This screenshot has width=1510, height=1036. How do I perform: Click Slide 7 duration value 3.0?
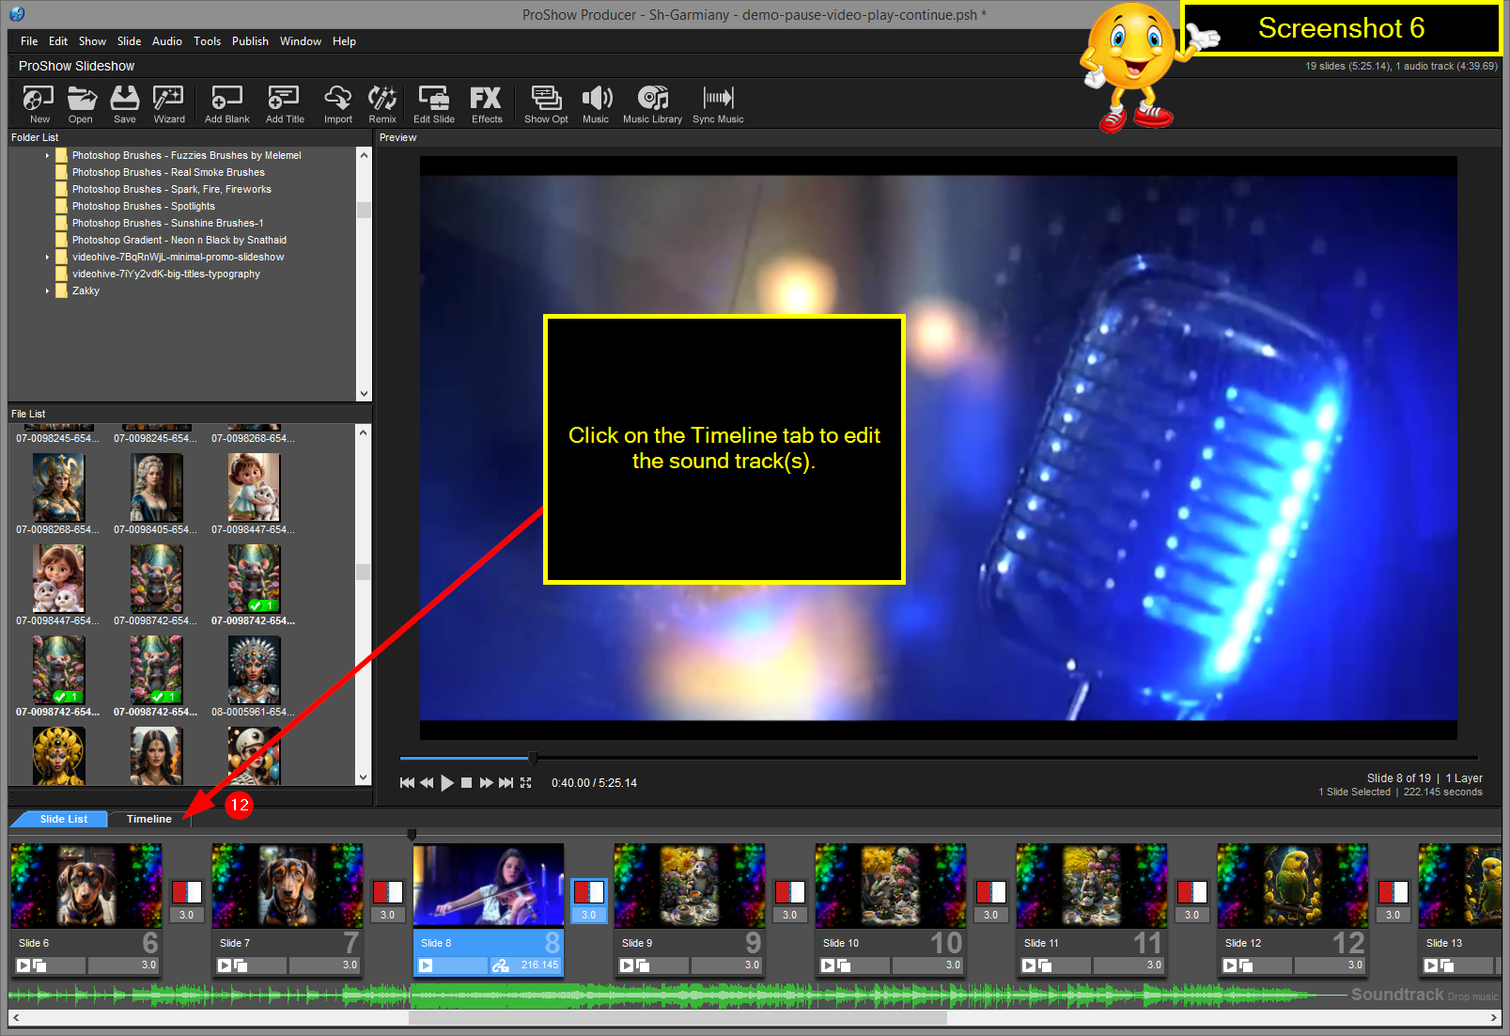click(323, 965)
